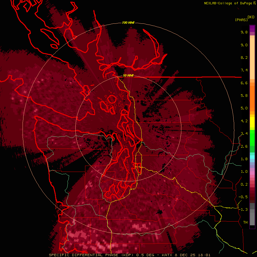Click the 8.2 value on the color scale

tap(244, 57)
